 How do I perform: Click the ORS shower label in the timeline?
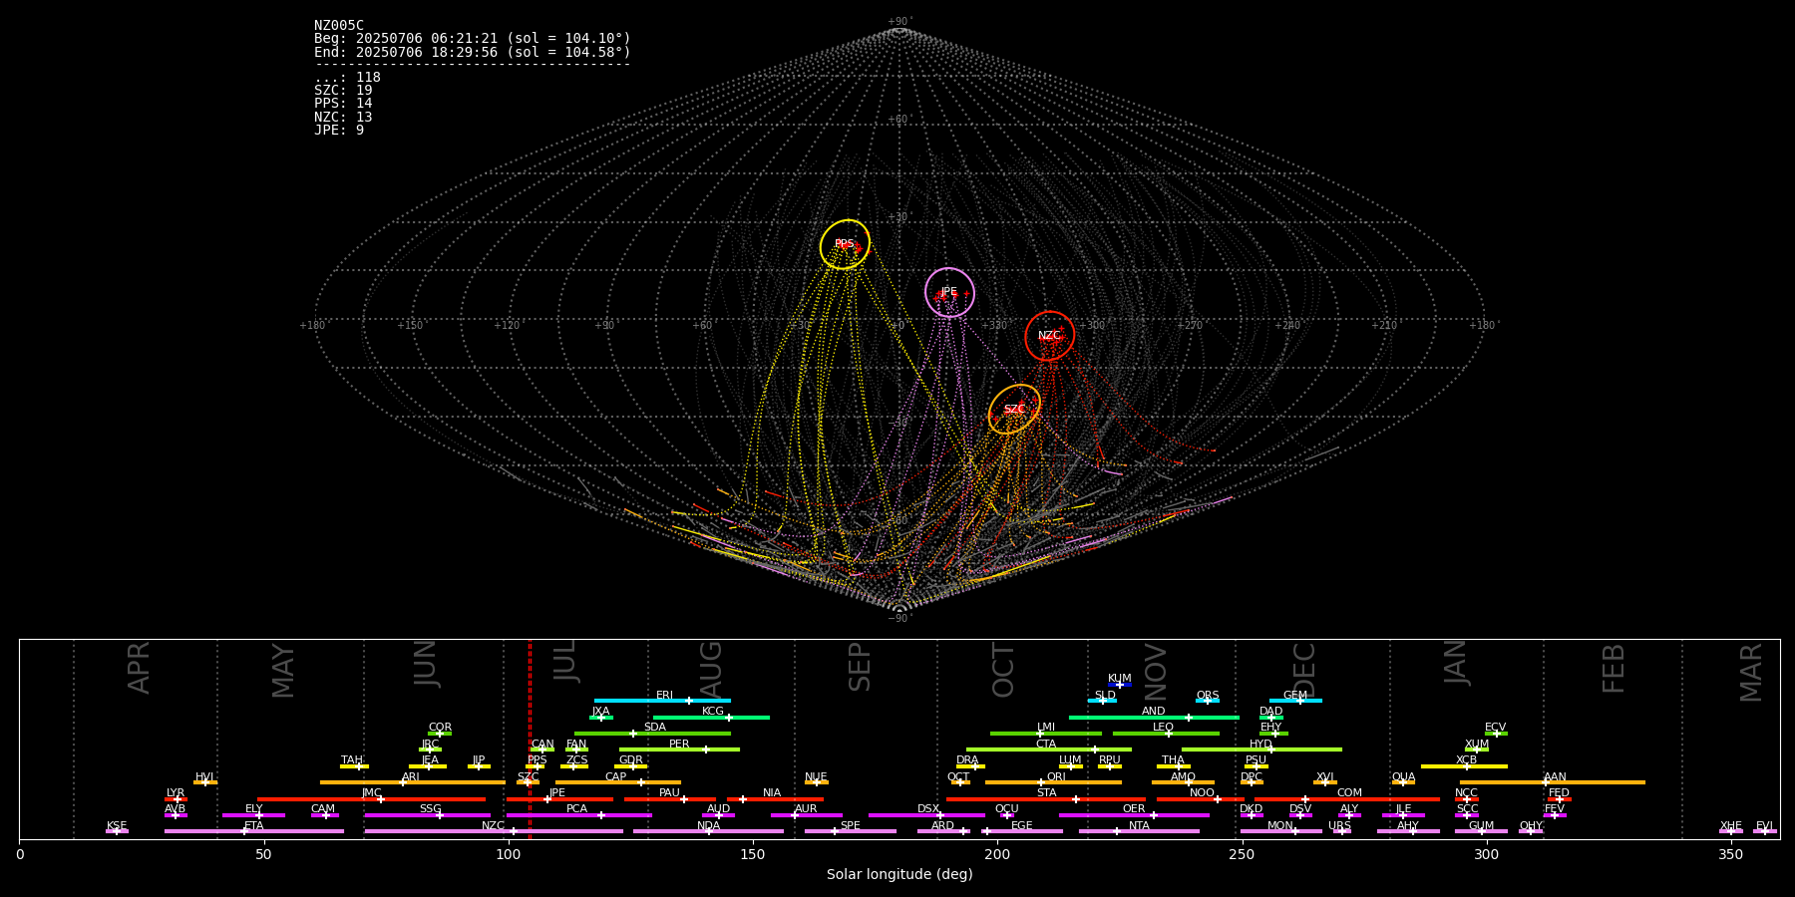(1208, 696)
